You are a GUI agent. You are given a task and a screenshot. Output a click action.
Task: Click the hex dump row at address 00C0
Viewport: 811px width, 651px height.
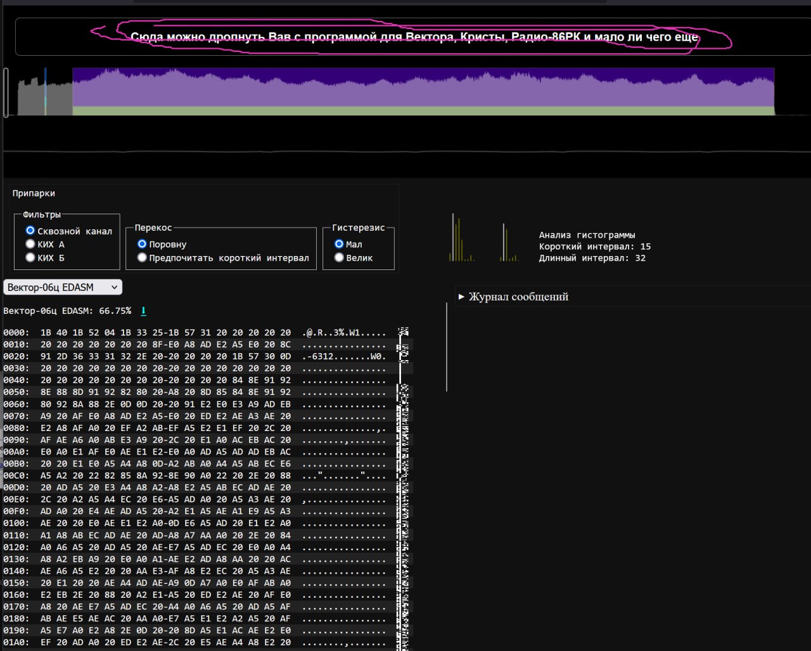pyautogui.click(x=147, y=476)
